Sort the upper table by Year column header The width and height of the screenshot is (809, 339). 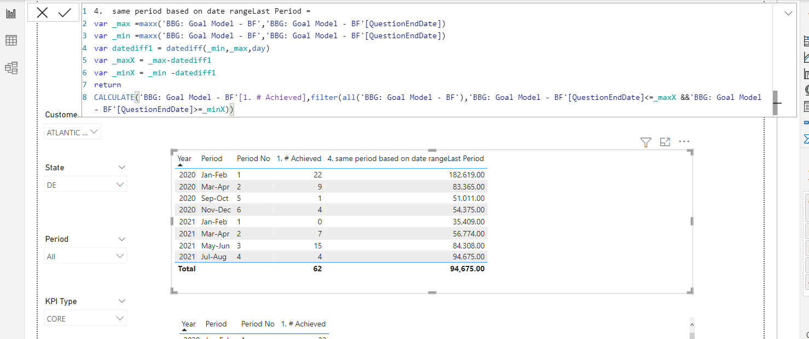pos(185,158)
